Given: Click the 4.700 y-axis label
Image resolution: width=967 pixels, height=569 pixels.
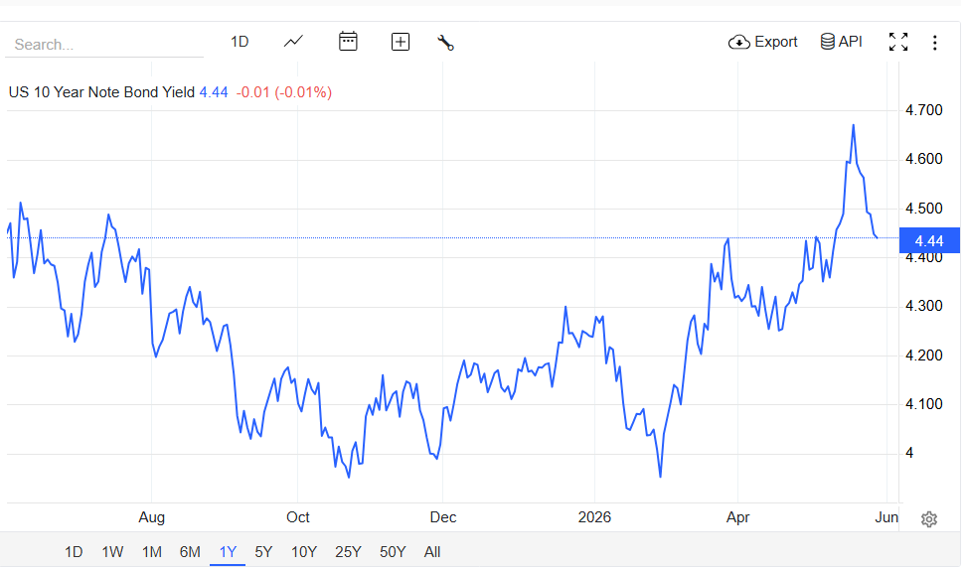Looking at the screenshot, I should pyautogui.click(x=923, y=110).
